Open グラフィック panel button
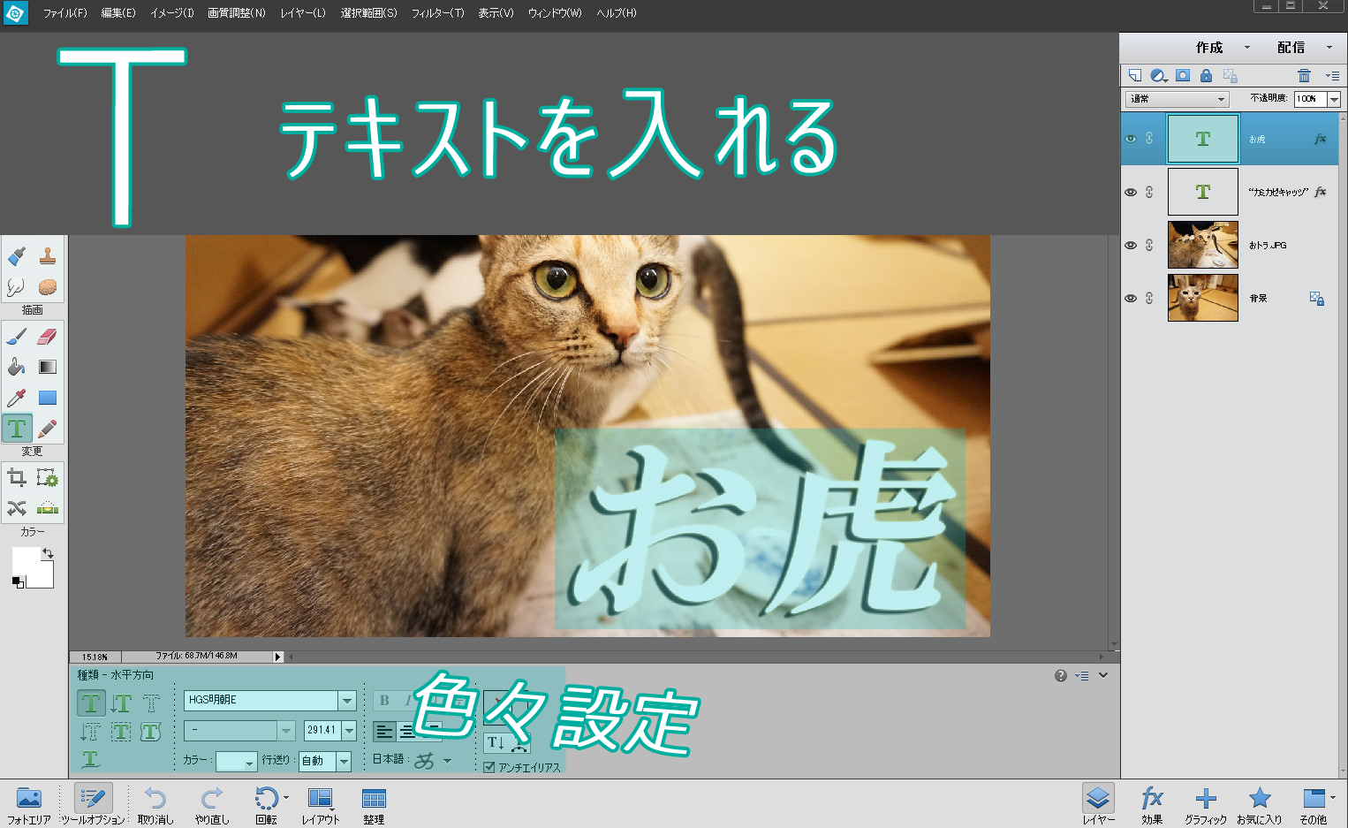Viewport: 1348px width, 828px height. point(1206,806)
